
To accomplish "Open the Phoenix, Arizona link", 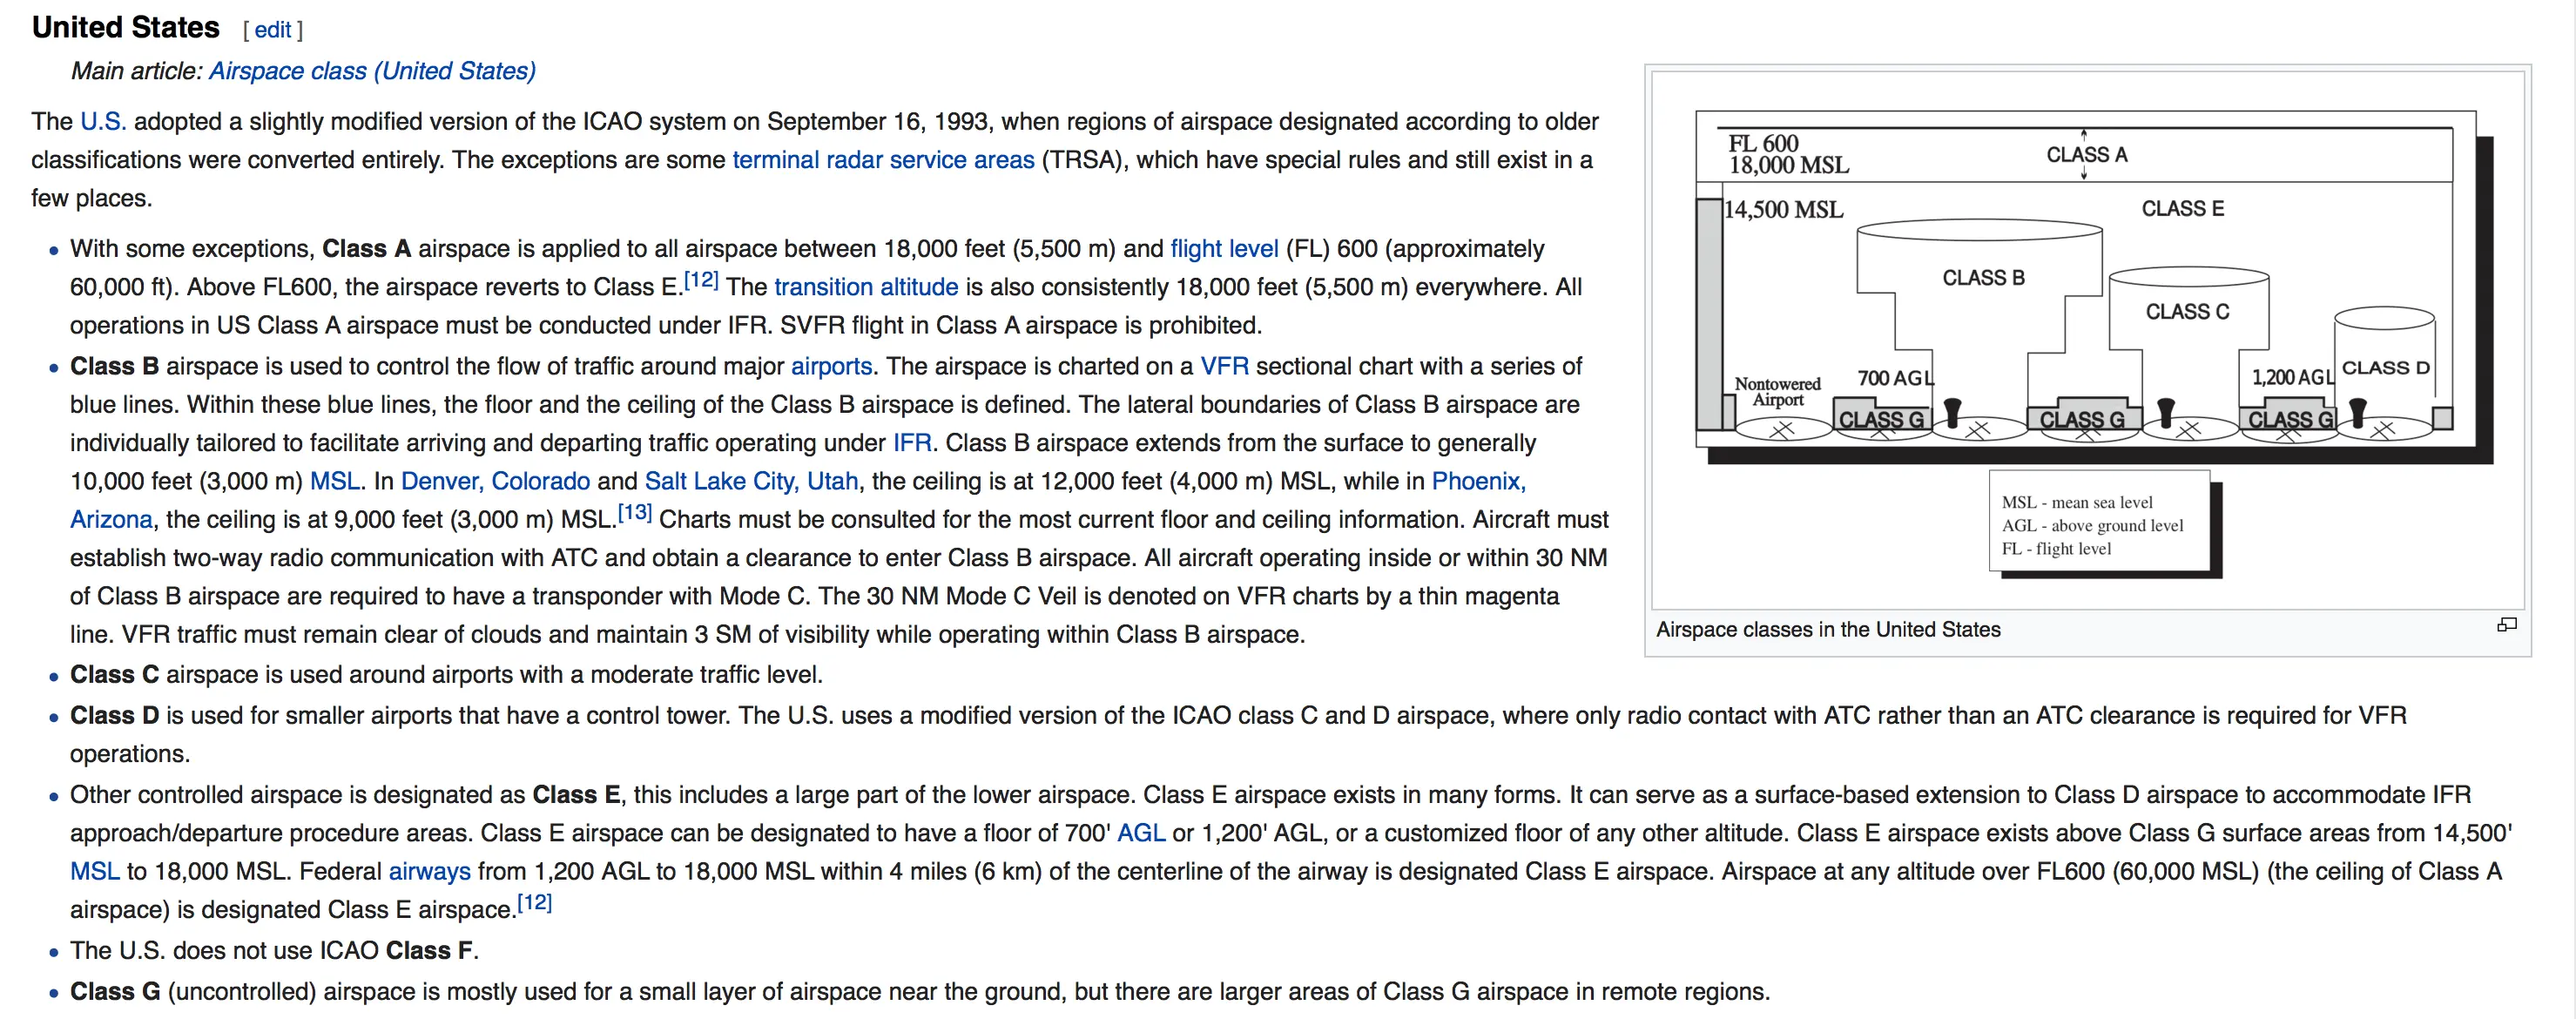I will click(1478, 482).
